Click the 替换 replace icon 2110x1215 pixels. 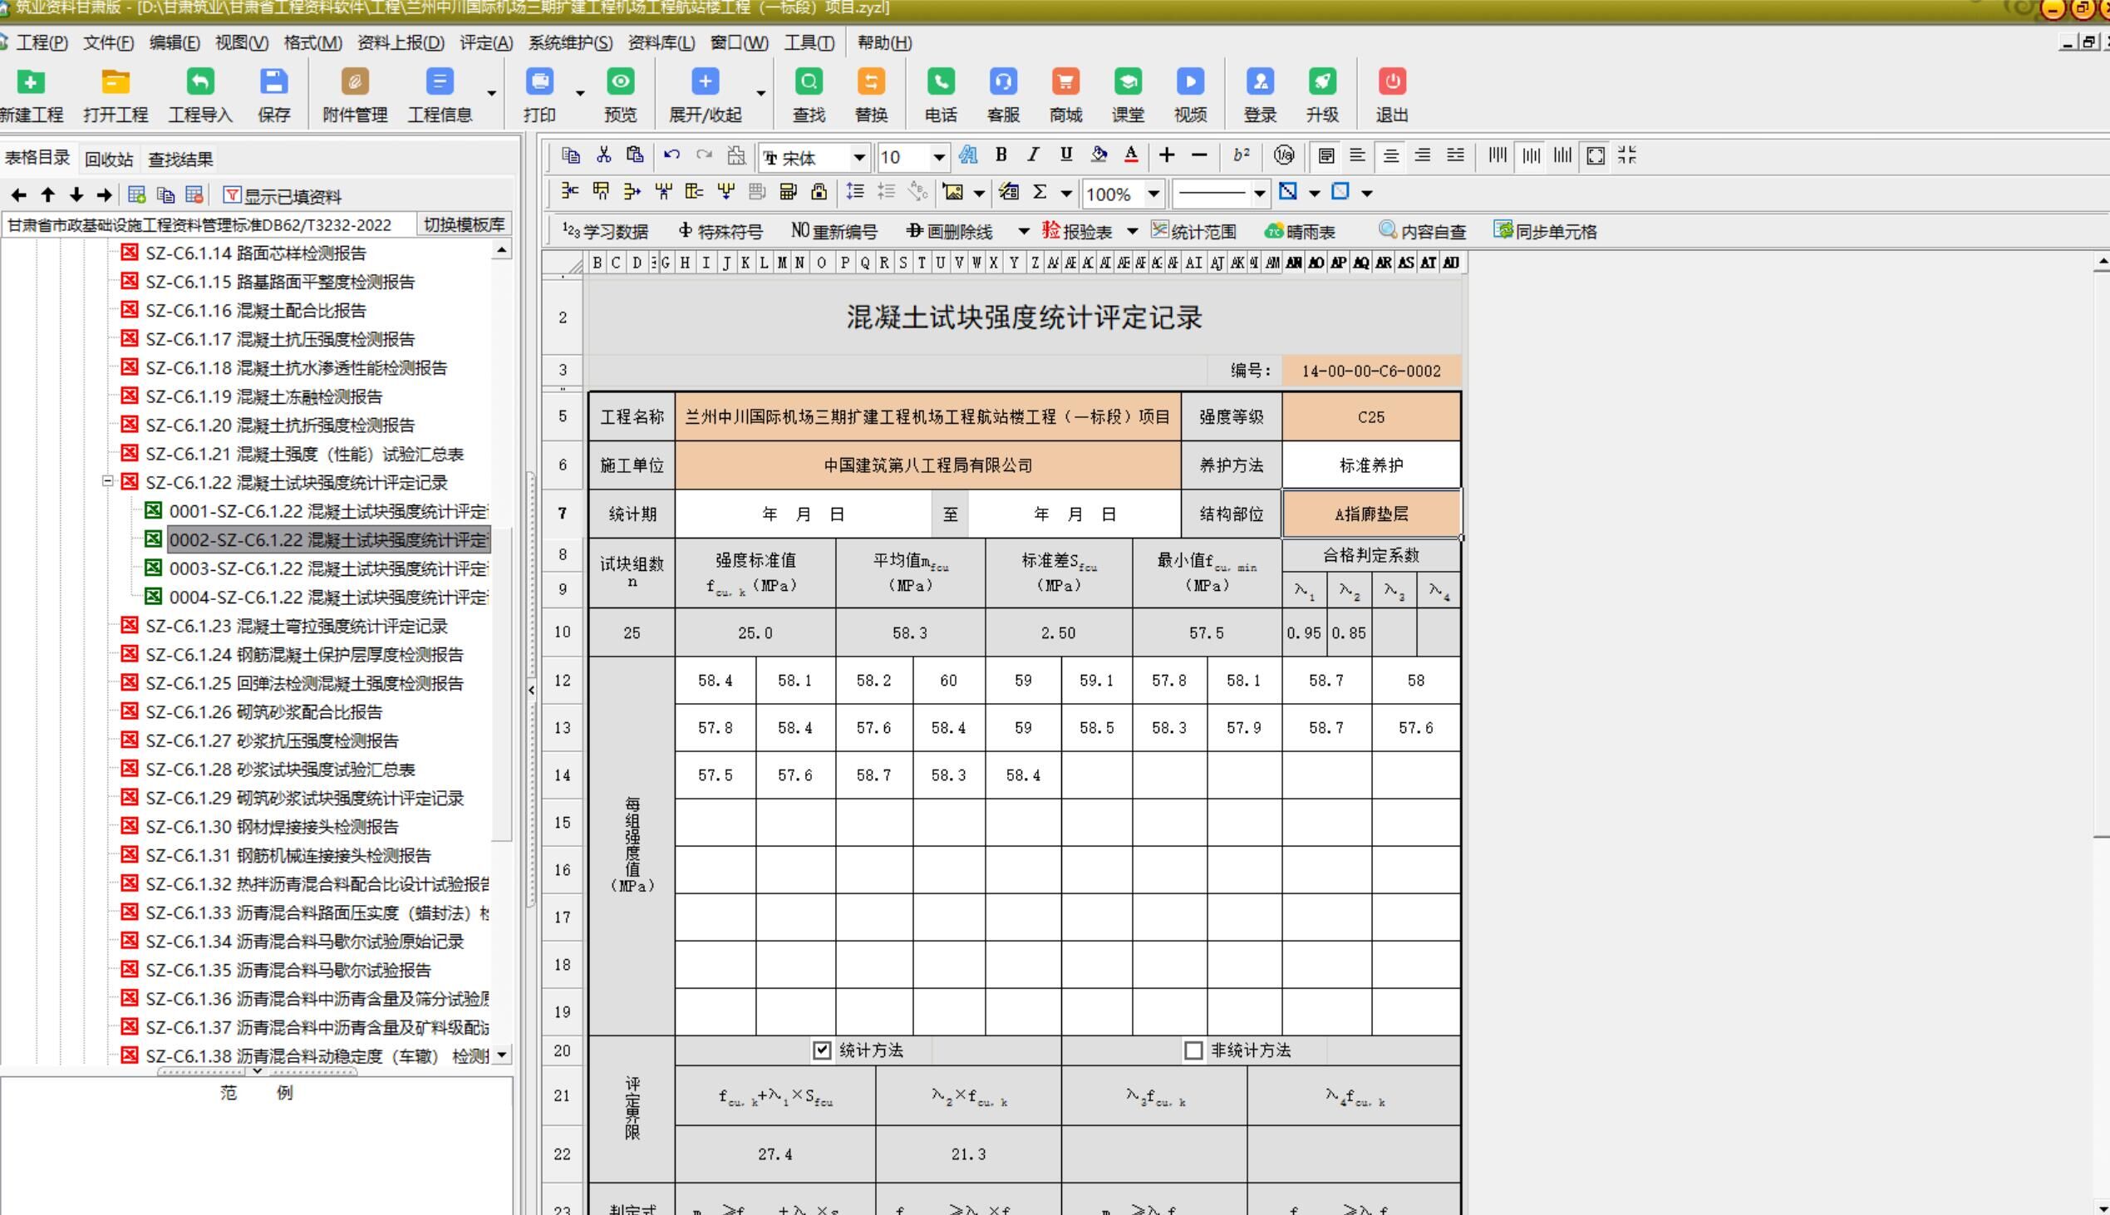[x=871, y=81]
